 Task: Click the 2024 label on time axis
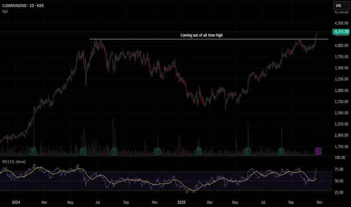[16, 202]
